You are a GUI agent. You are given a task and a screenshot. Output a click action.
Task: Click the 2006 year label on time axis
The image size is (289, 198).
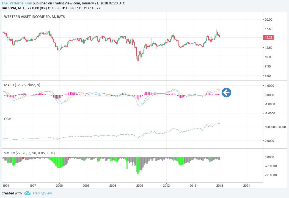[113, 186]
